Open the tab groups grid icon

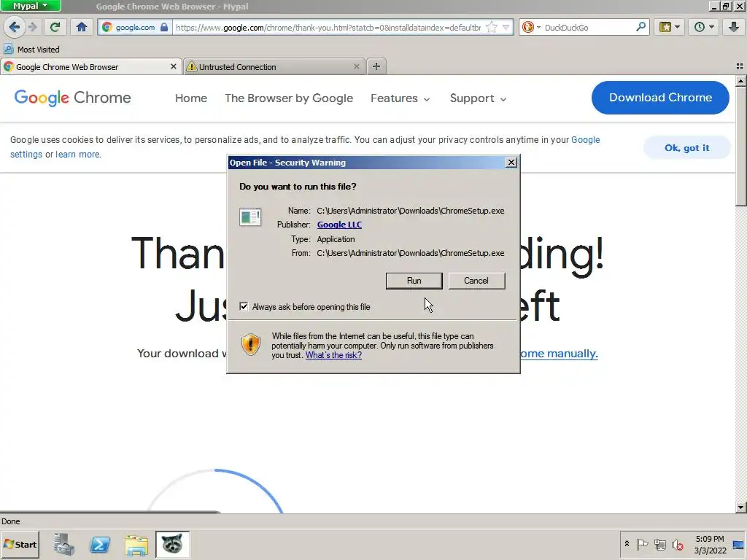[x=740, y=66]
